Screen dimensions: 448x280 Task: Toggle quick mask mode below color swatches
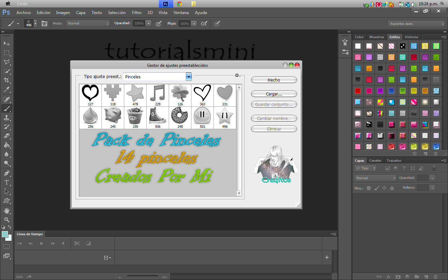pyautogui.click(x=7, y=246)
